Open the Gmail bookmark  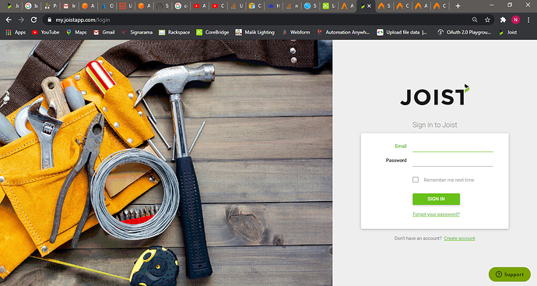[x=104, y=32]
